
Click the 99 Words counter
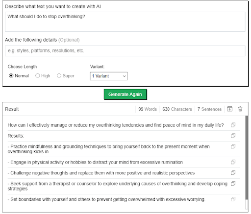point(148,109)
